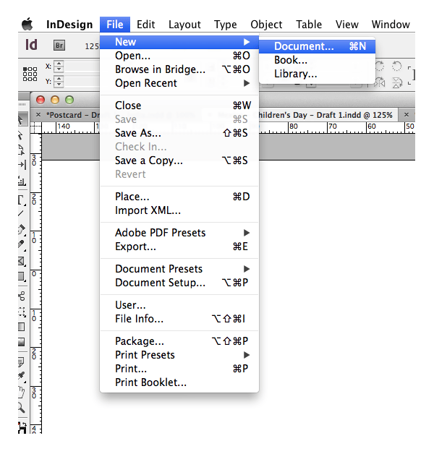This screenshot has height=454, width=434.
Task: Choose Save As… menu item
Action: [x=179, y=133]
